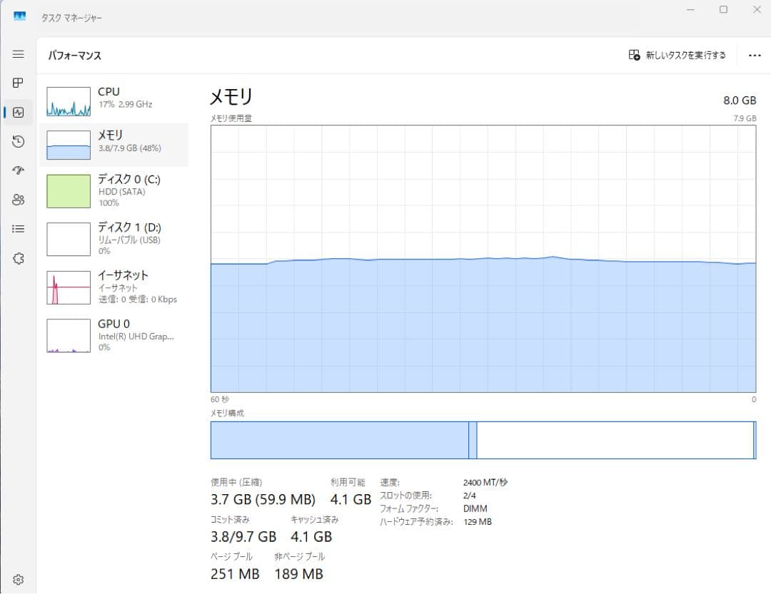The image size is (771, 594).
Task: Select the Performance page icon
Action: (x=18, y=112)
